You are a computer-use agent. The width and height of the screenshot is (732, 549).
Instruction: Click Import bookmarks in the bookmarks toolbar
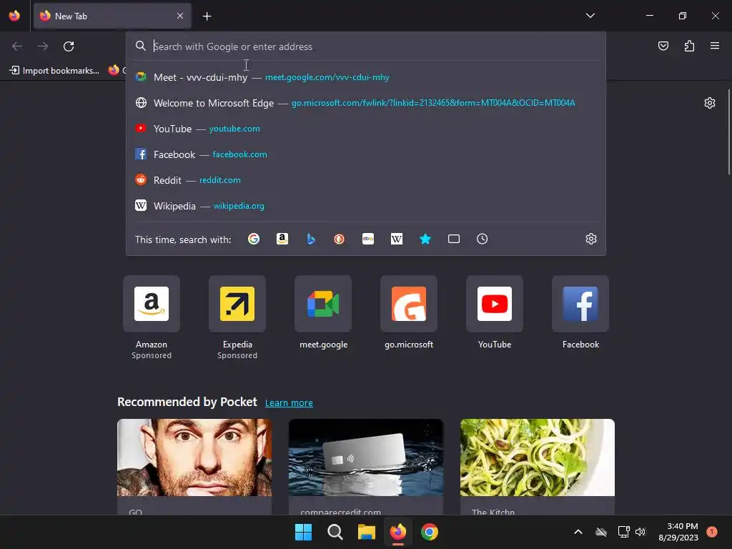[54, 71]
